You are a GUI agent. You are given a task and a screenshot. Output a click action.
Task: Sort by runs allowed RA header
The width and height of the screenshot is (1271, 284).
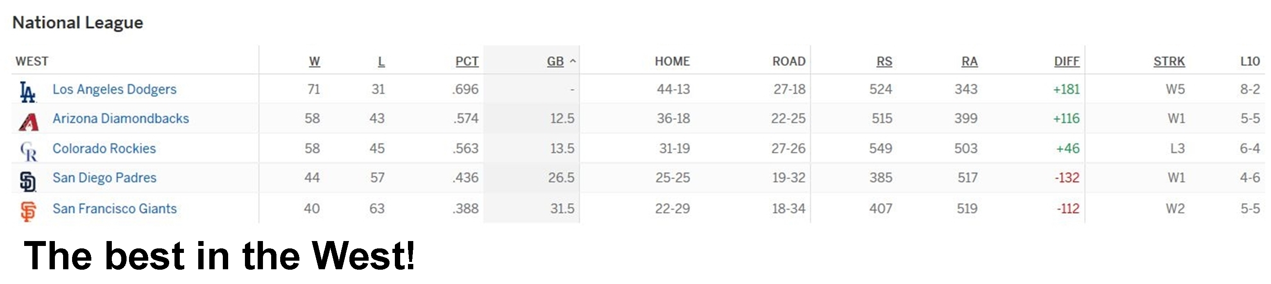[969, 61]
